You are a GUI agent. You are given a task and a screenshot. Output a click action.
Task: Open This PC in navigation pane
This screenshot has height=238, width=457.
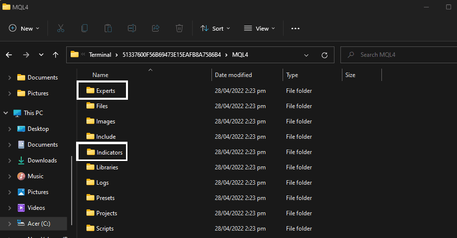click(28, 113)
